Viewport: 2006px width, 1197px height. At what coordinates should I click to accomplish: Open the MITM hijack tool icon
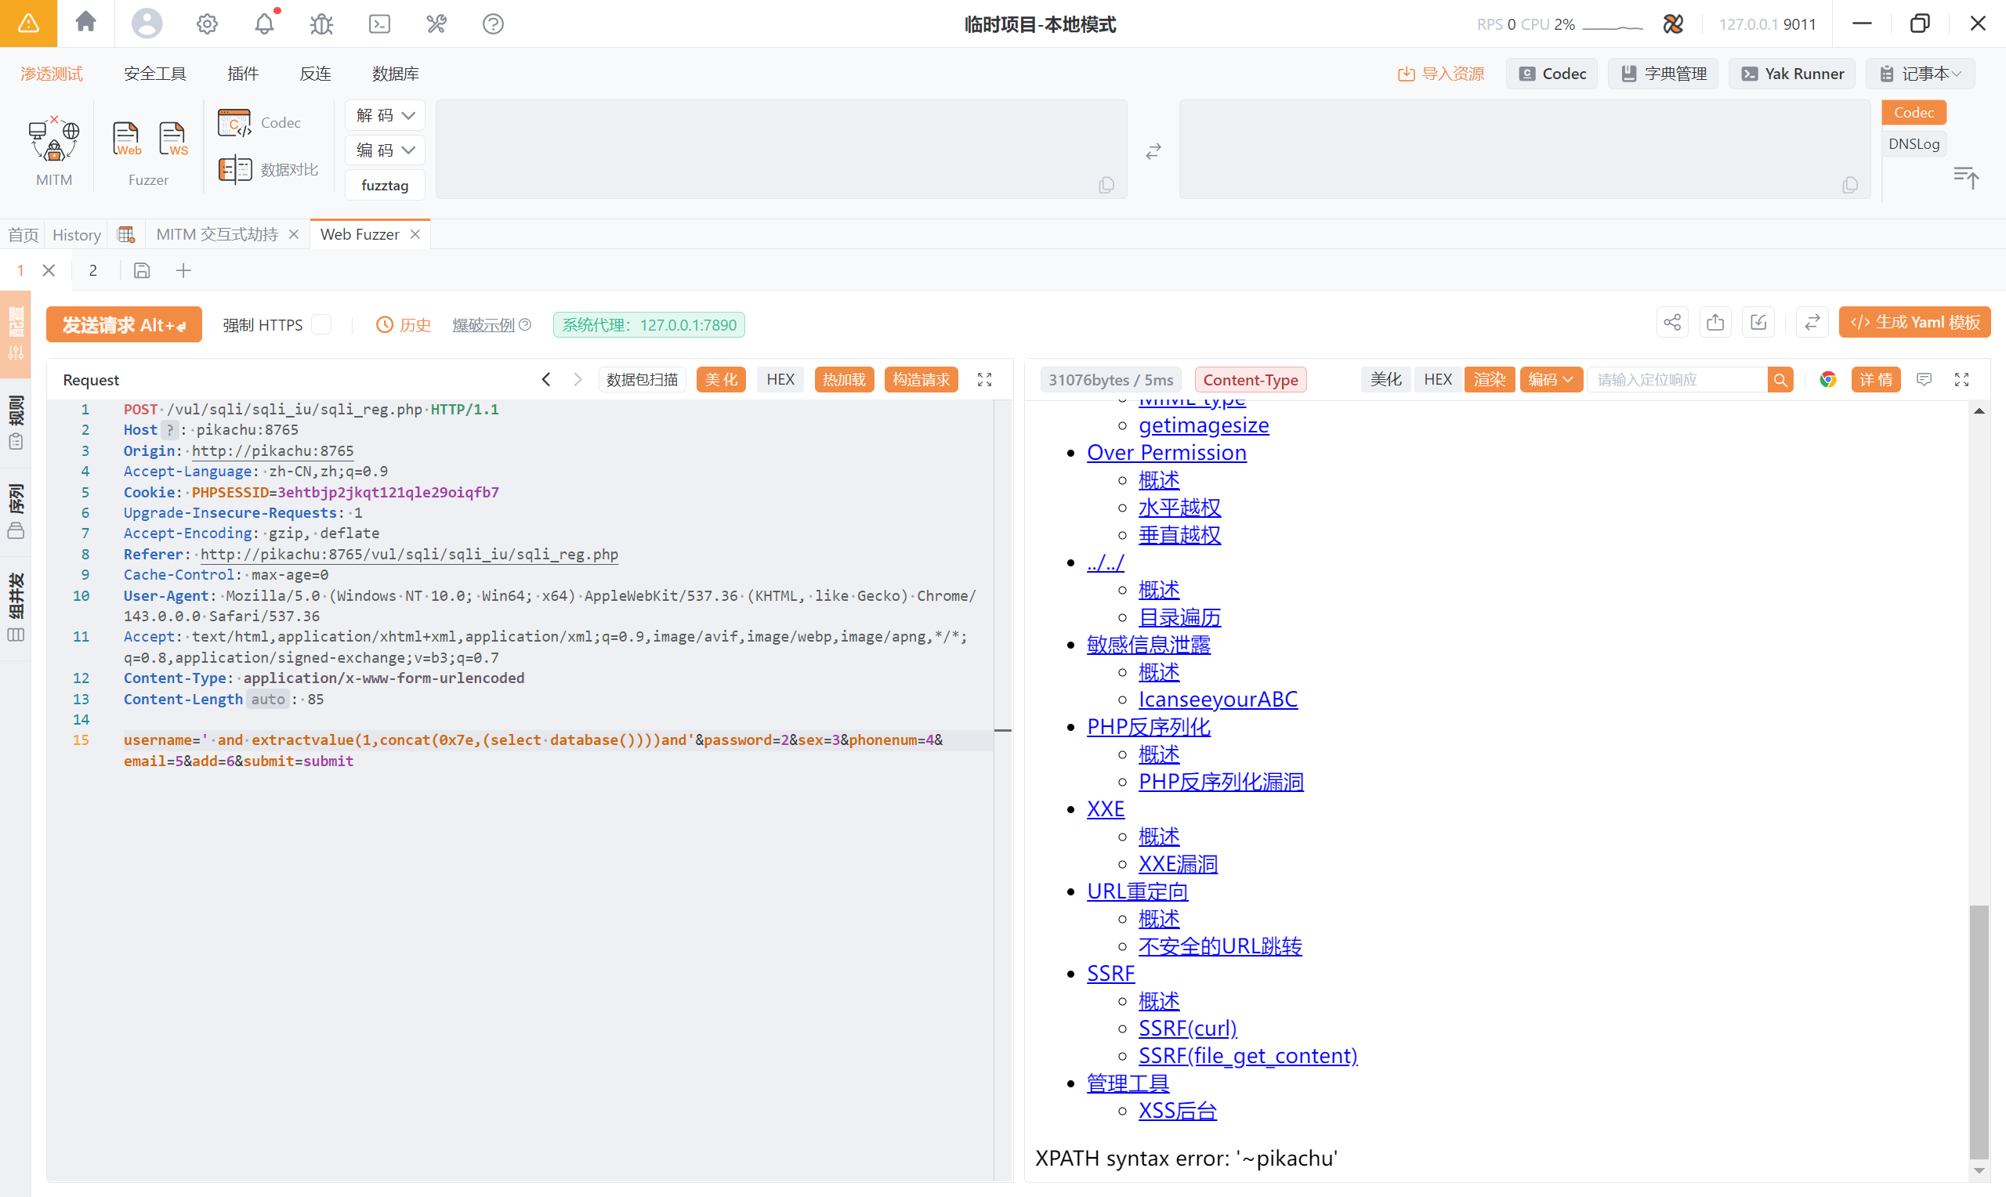tap(54, 139)
